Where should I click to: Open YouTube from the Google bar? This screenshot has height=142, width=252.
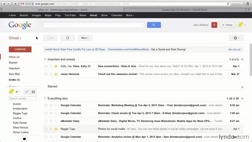pyautogui.click(x=70, y=15)
